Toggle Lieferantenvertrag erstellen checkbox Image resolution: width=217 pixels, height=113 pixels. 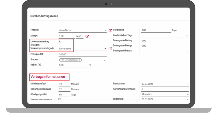tap(59, 42)
